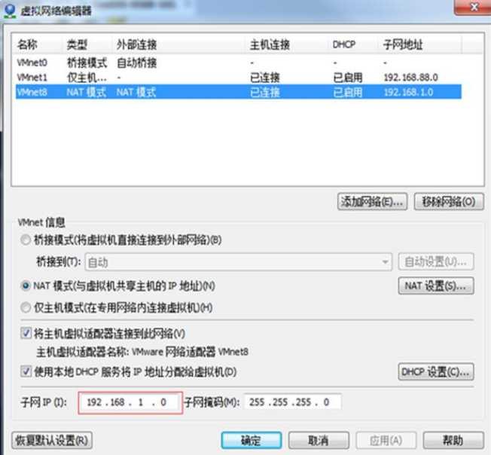Click the 类型 column header
The height and width of the screenshot is (455, 491).
[x=77, y=44]
